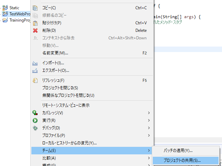Click the copy icon beside コピー(C)
The image size is (222, 166).
35,8
